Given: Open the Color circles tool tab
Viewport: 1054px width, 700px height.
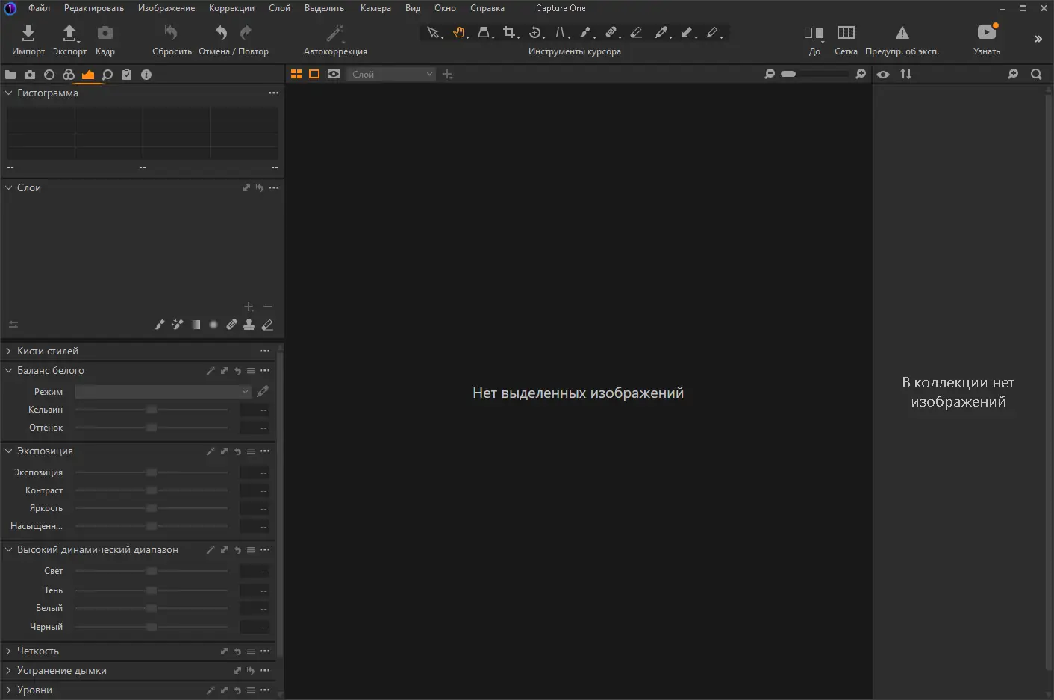Looking at the screenshot, I should pyautogui.click(x=69, y=75).
